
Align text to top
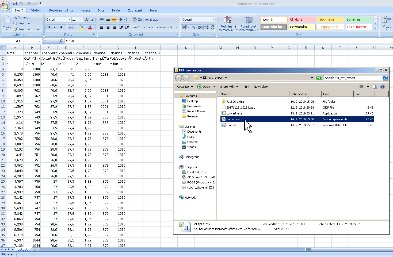click(x=102, y=20)
